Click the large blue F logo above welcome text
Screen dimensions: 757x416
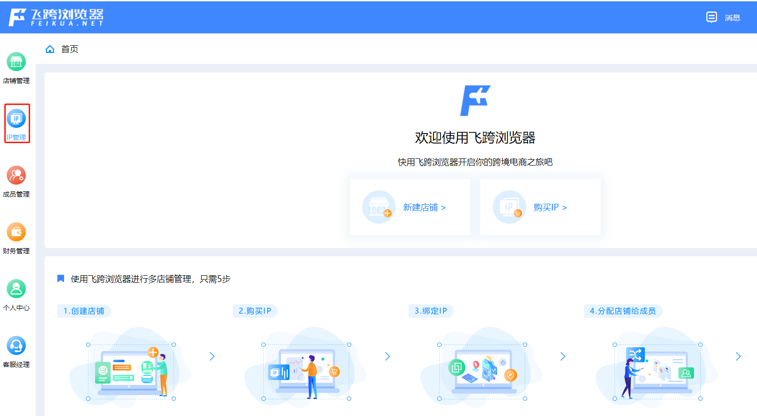pos(475,101)
